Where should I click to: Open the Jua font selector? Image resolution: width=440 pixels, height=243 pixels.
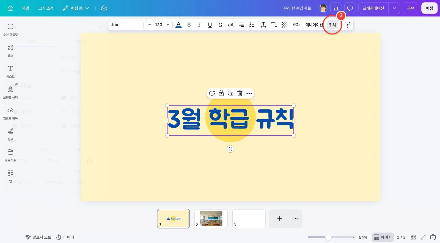click(126, 25)
